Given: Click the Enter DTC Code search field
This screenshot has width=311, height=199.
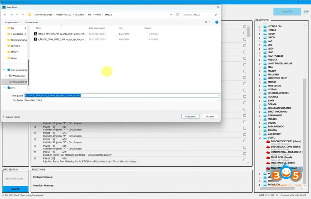Looking at the screenshot, I should click(15, 179).
